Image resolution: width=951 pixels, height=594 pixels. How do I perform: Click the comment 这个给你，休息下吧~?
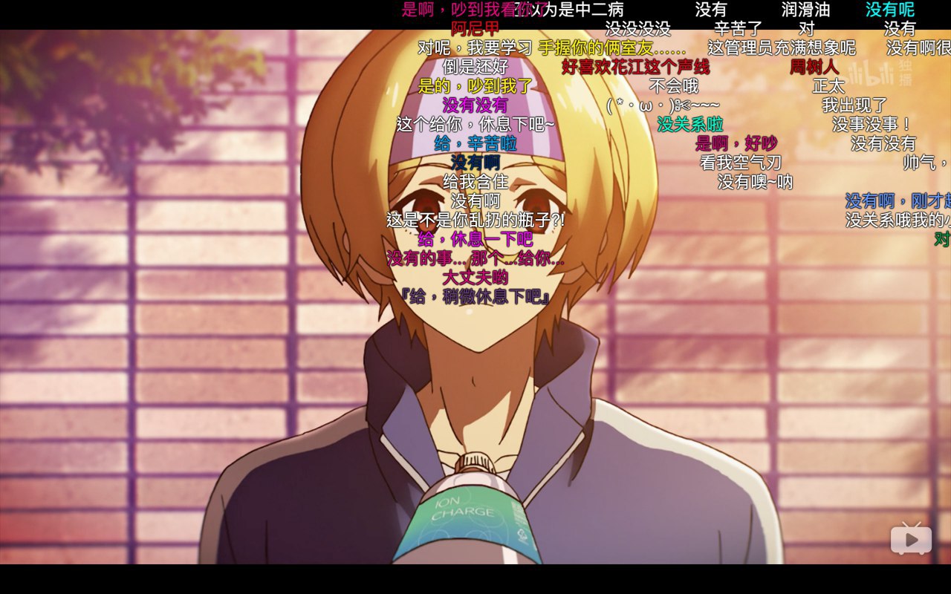(475, 124)
